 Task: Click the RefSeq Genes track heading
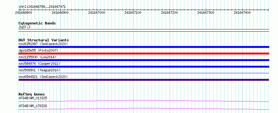32,94
